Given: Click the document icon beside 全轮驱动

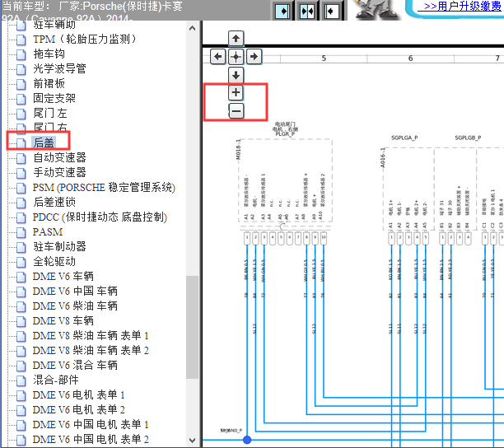Looking at the screenshot, I should point(21,262).
